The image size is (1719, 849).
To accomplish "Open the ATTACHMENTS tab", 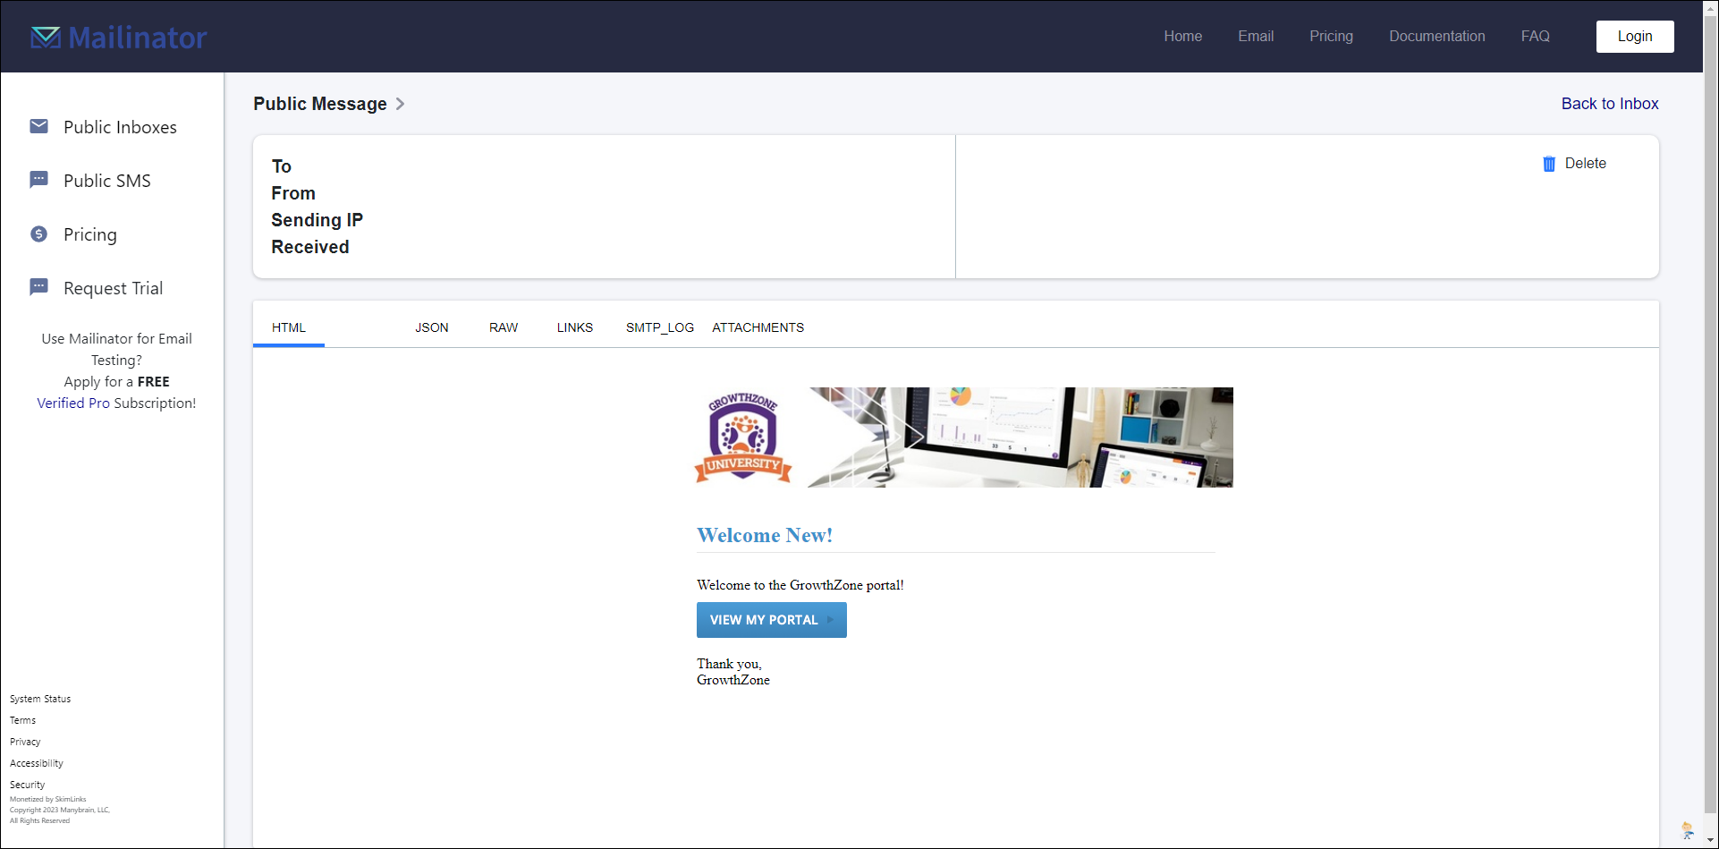I will (758, 327).
